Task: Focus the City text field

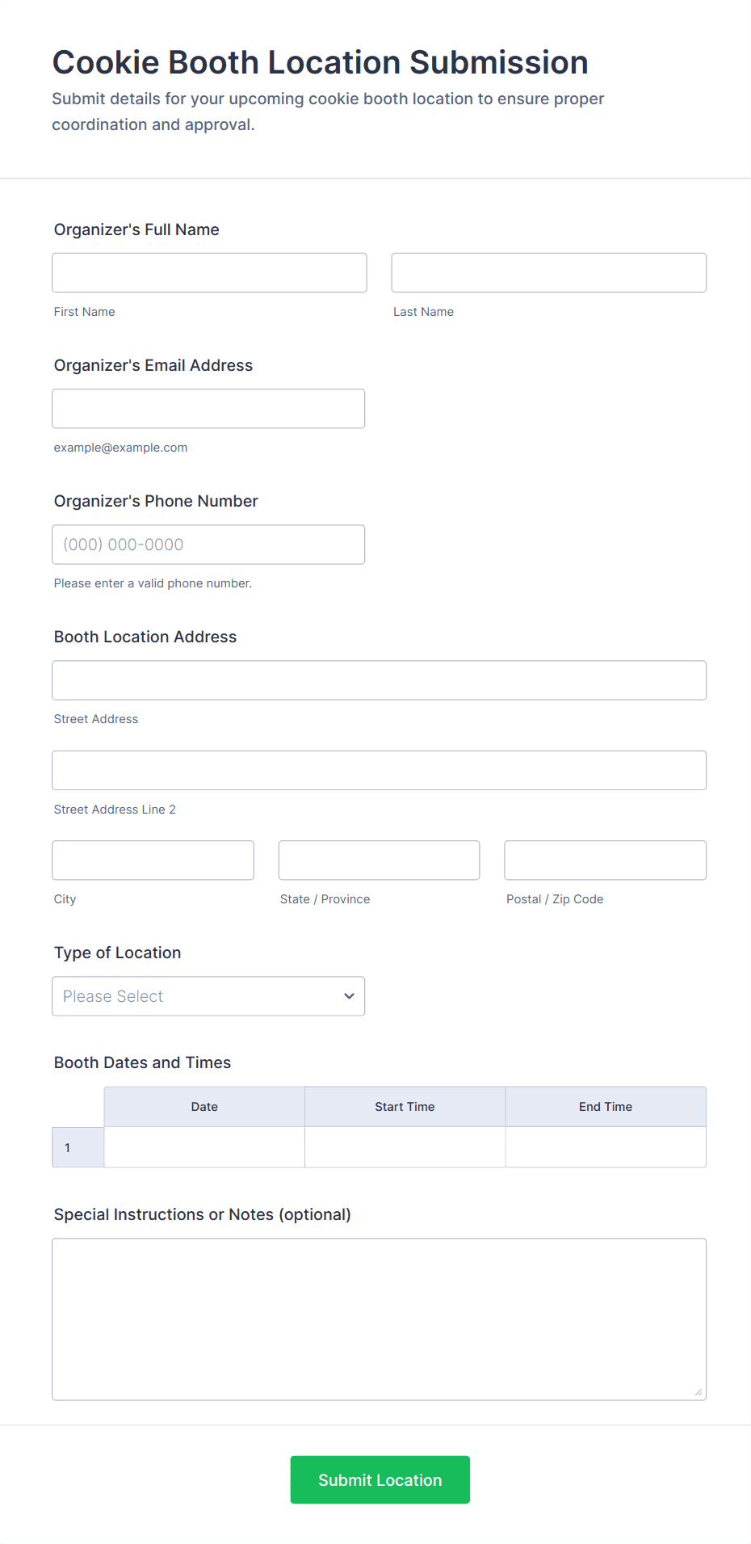Action: click(153, 860)
